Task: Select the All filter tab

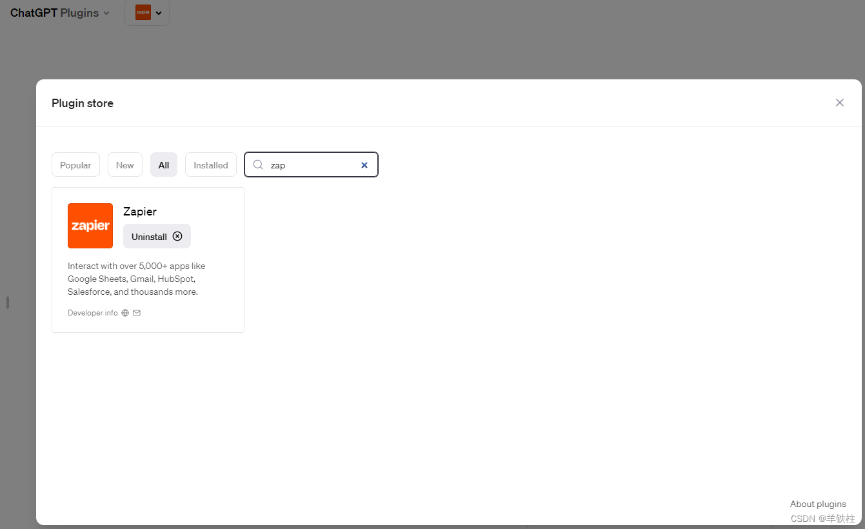Action: coord(164,165)
